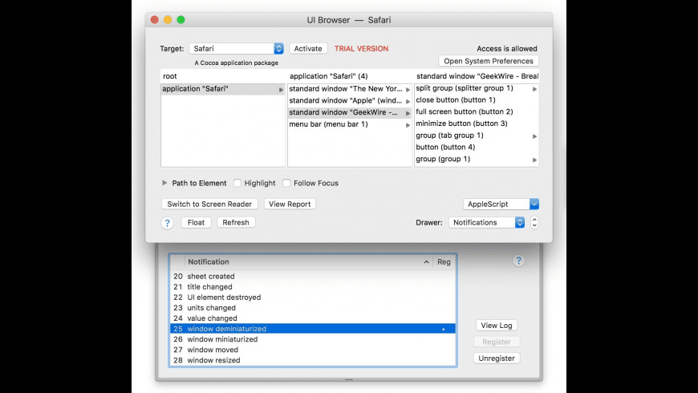698x393 pixels.
Task: Select notification 25 window deminiaturized
Action: 313,329
